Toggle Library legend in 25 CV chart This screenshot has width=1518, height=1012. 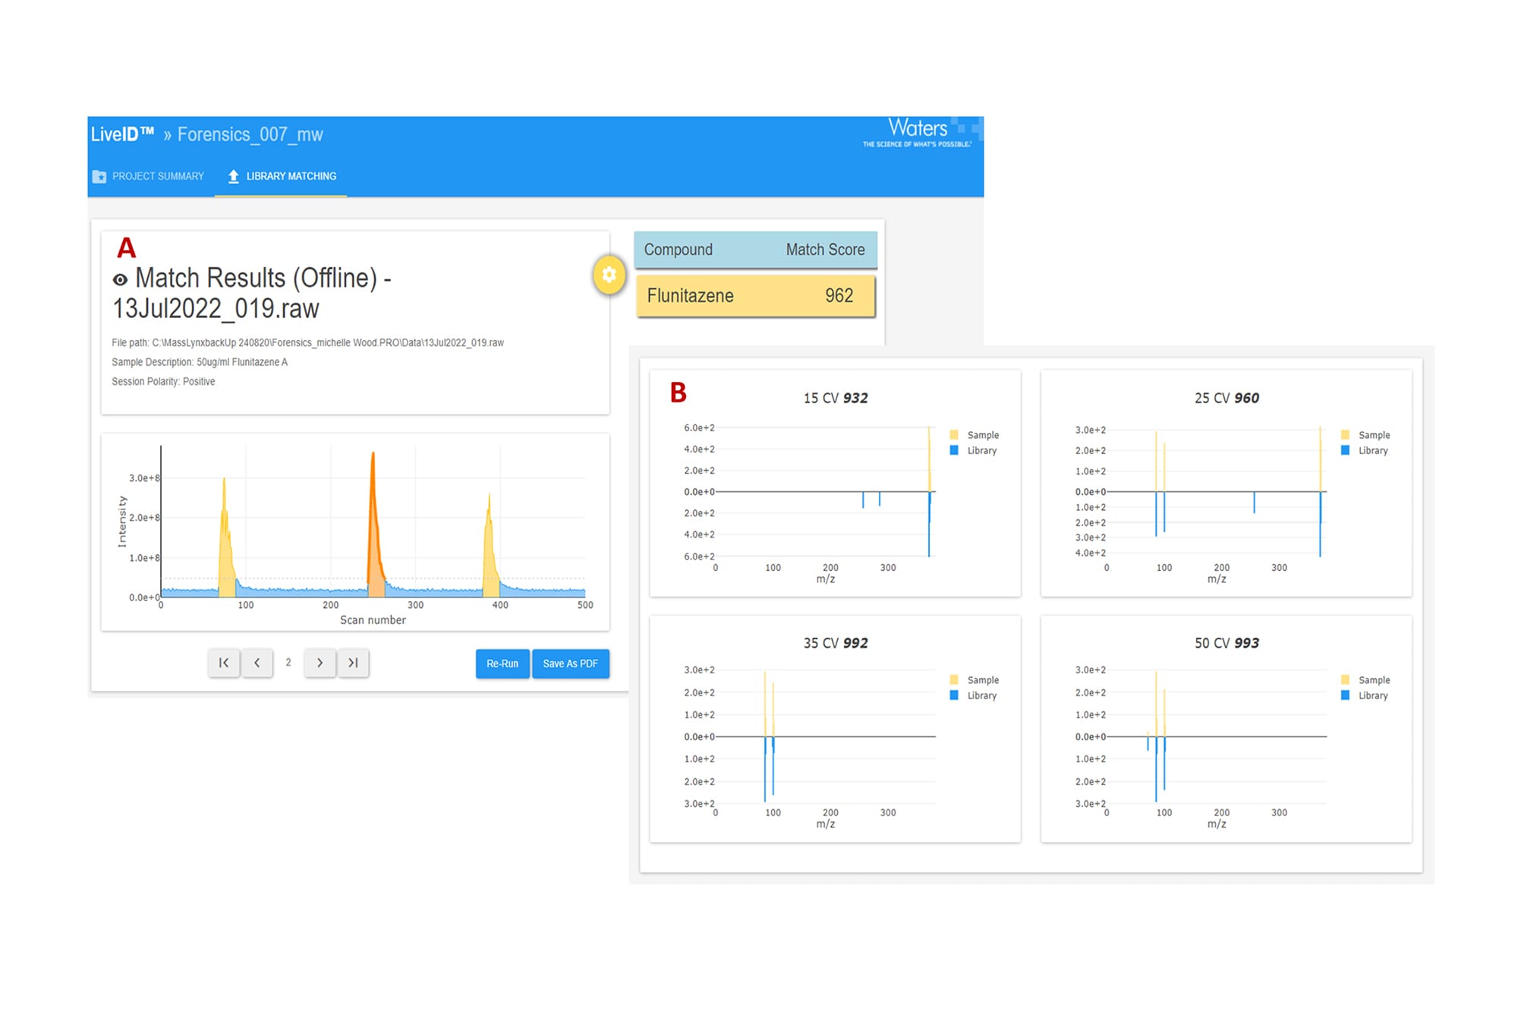pos(1365,450)
